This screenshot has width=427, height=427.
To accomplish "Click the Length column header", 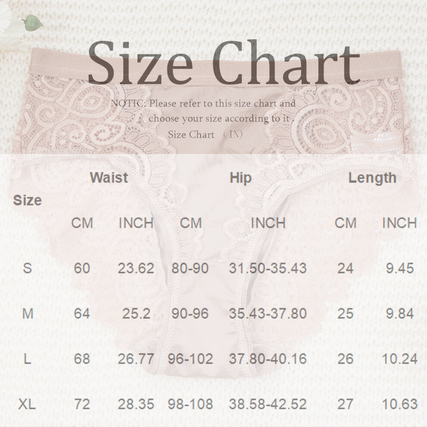I will pyautogui.click(x=372, y=179).
